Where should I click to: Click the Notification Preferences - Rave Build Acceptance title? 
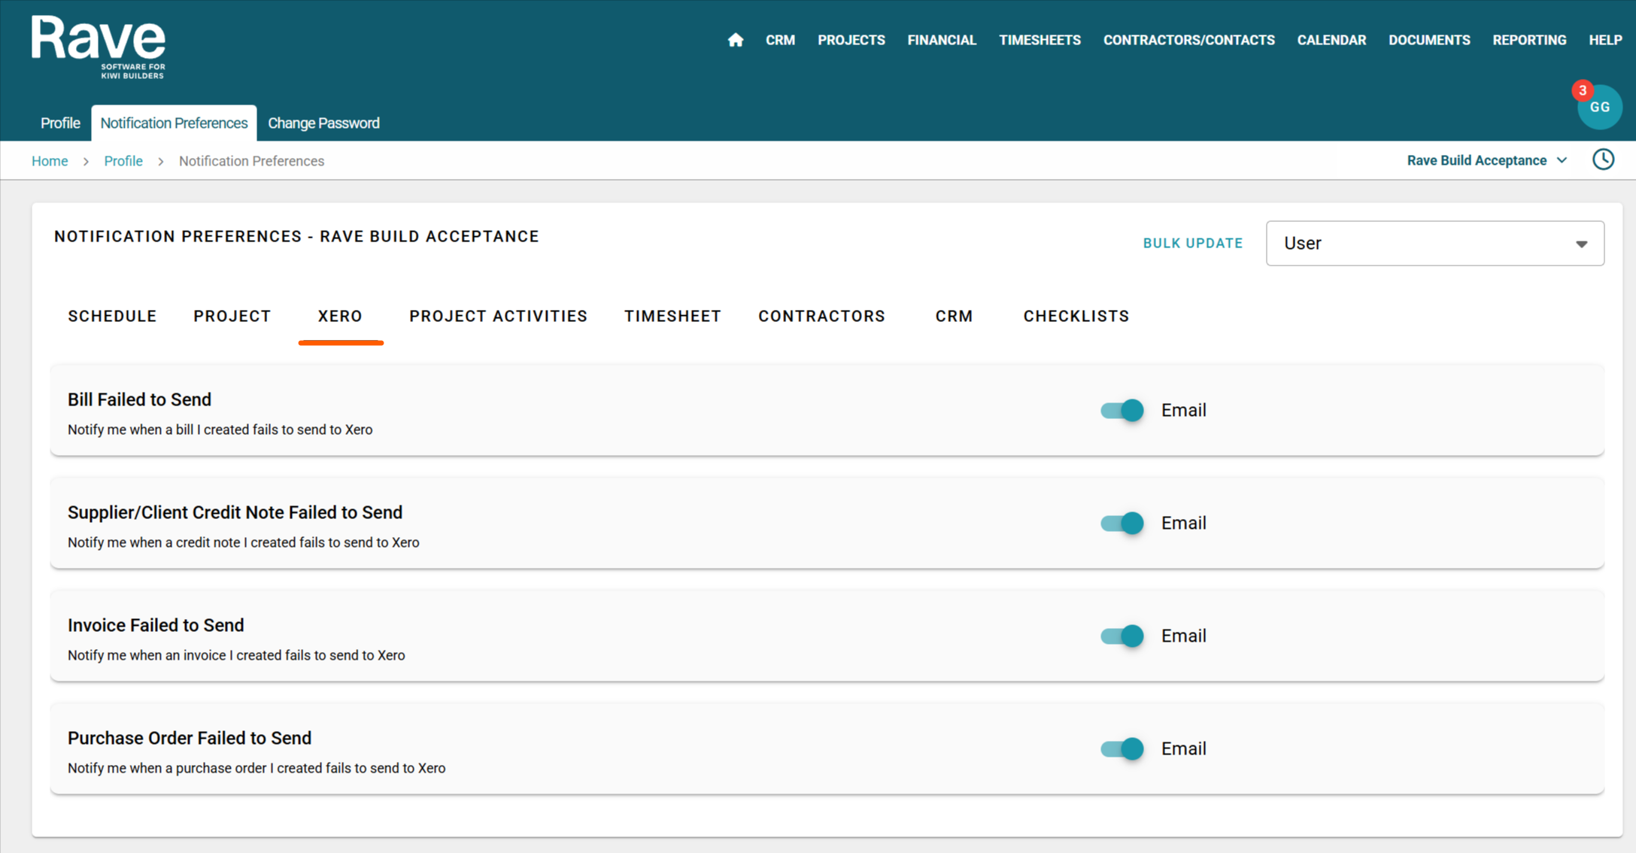[296, 236]
